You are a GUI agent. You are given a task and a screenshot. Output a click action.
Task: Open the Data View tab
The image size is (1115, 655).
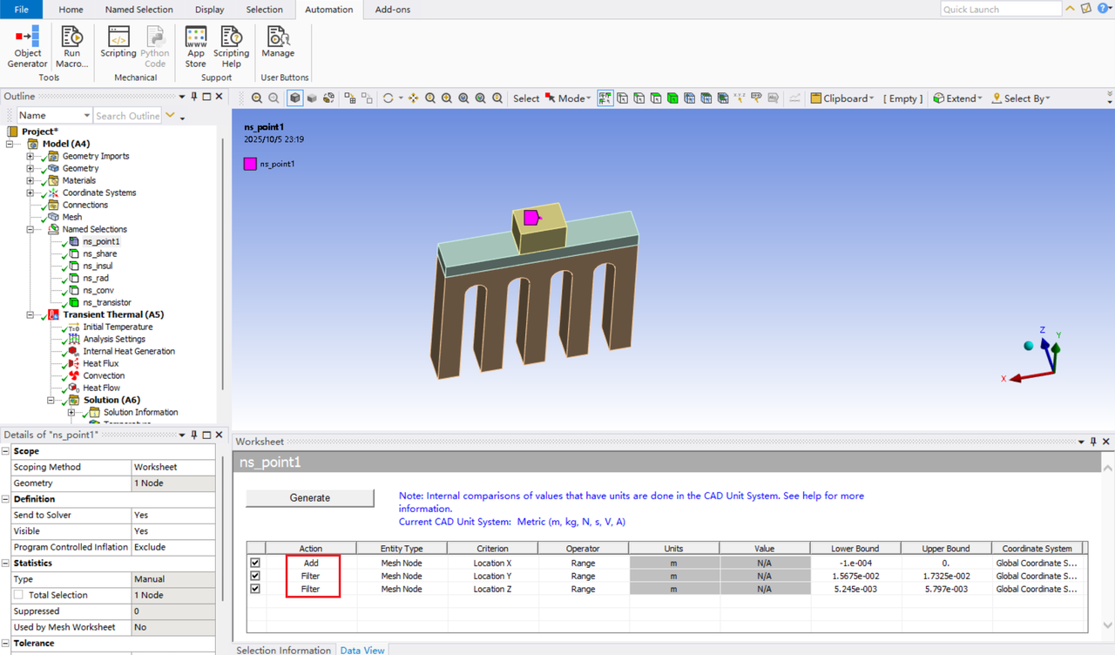pos(362,650)
